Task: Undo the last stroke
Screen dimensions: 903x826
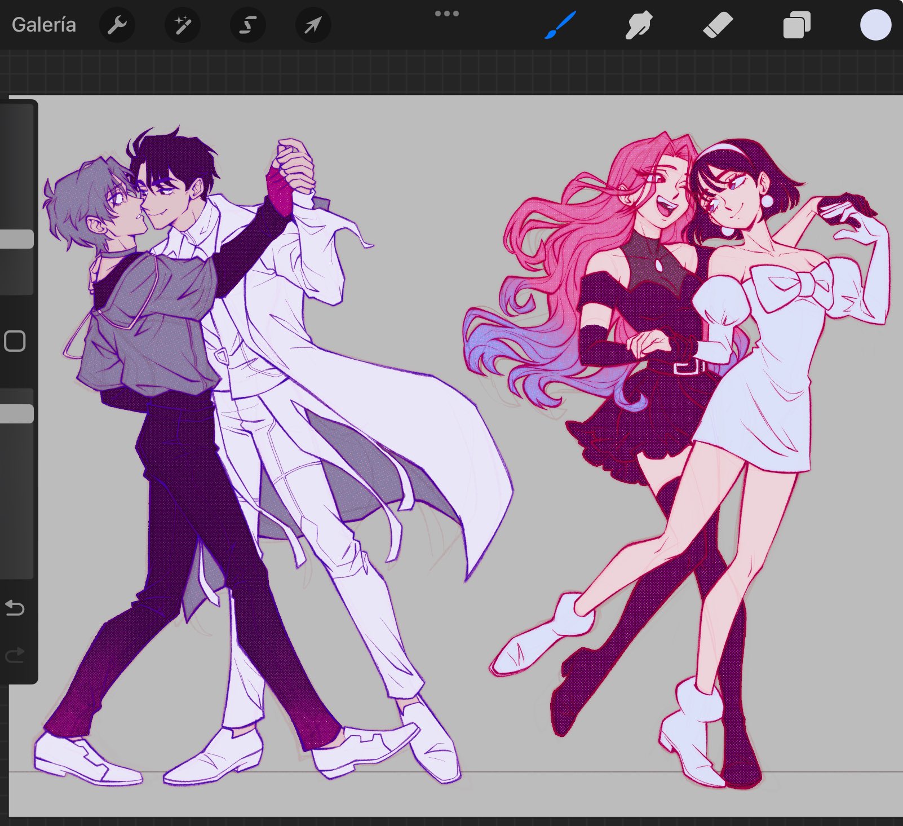Action: tap(15, 608)
